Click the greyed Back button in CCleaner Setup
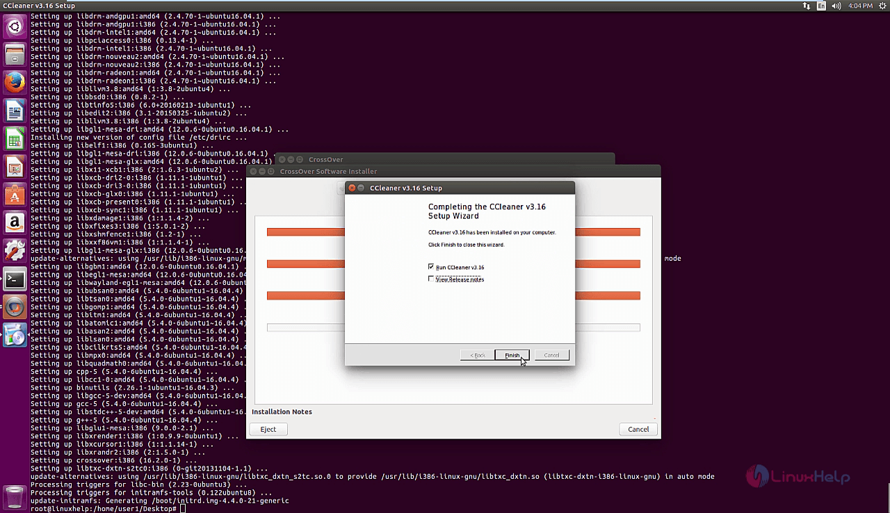890x513 pixels. tap(478, 355)
